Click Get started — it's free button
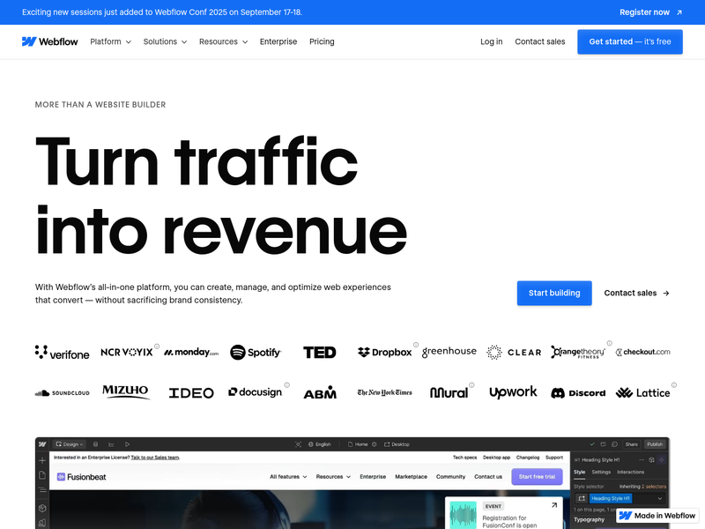Image resolution: width=705 pixels, height=529 pixels. click(630, 41)
